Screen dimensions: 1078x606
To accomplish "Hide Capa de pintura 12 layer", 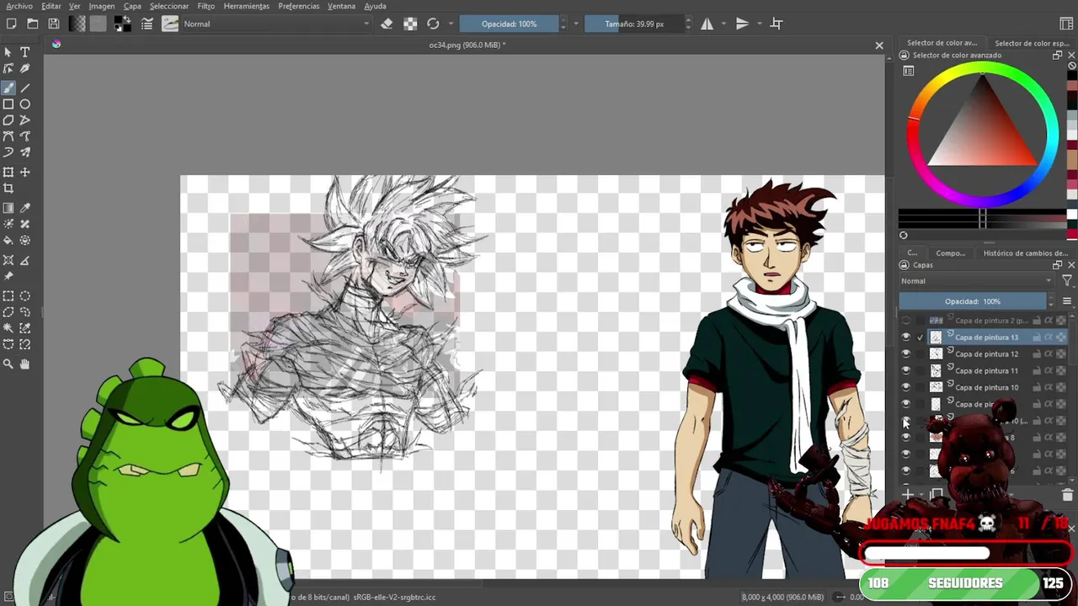I will pyautogui.click(x=906, y=353).
